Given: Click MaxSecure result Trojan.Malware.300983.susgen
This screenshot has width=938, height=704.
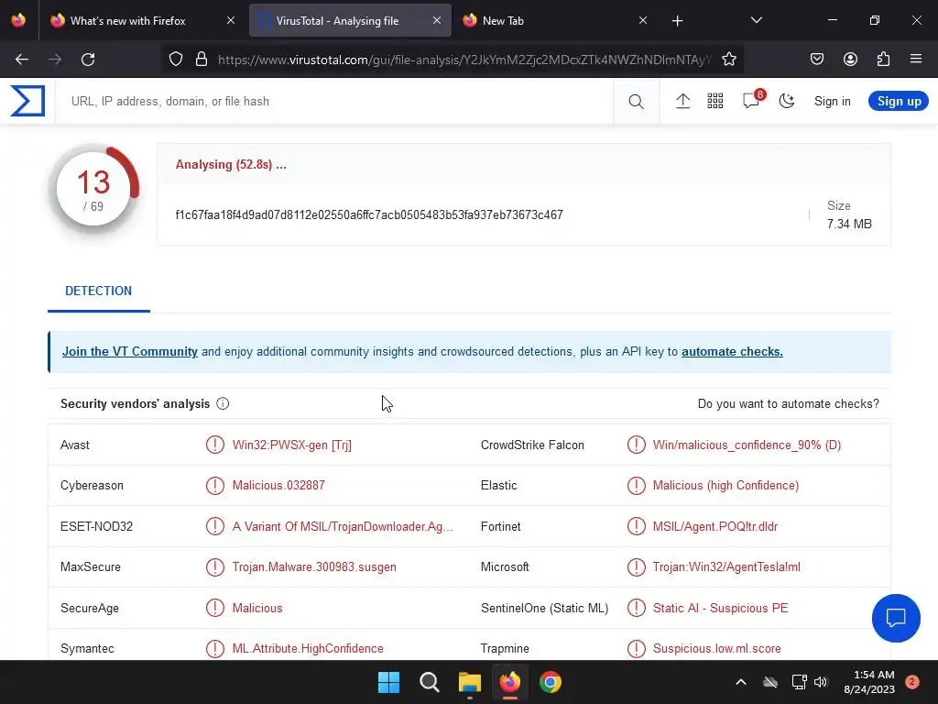Looking at the screenshot, I should [314, 566].
